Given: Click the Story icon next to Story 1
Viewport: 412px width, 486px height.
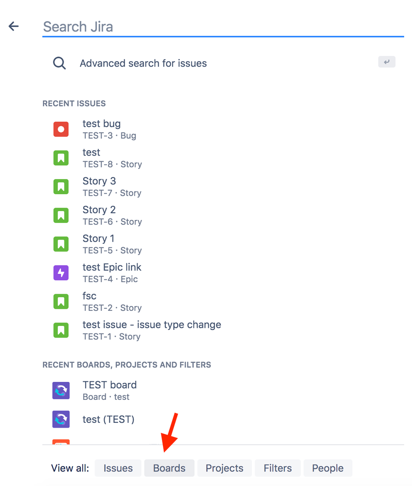Looking at the screenshot, I should tap(61, 244).
